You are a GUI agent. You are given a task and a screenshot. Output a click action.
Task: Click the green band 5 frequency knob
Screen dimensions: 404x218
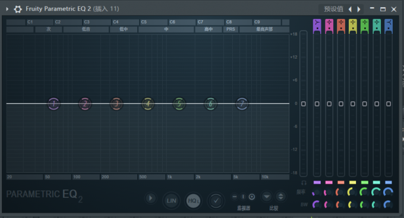click(364, 193)
